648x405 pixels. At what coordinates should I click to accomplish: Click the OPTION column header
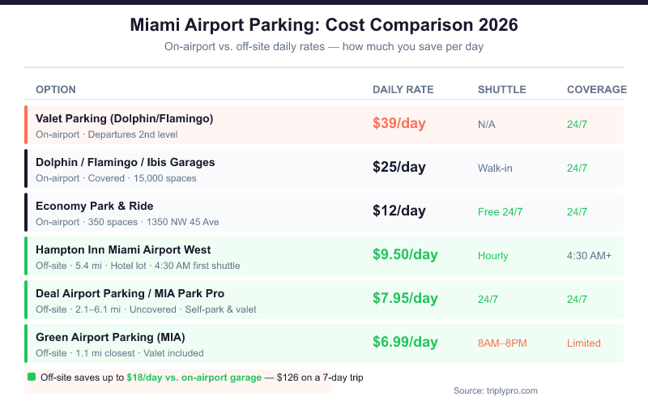point(56,89)
